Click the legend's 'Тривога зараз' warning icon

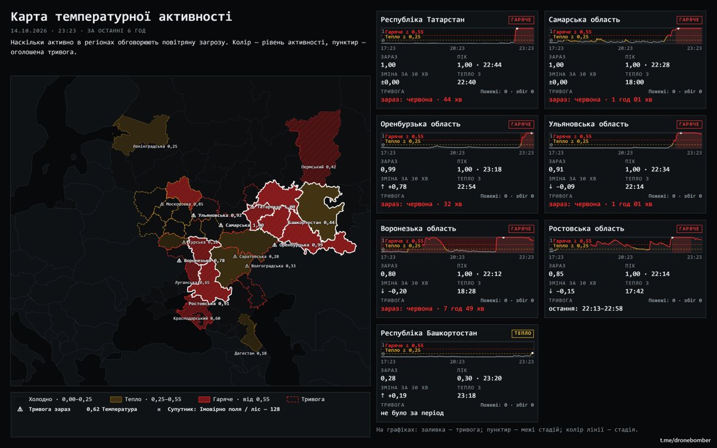tap(20, 409)
